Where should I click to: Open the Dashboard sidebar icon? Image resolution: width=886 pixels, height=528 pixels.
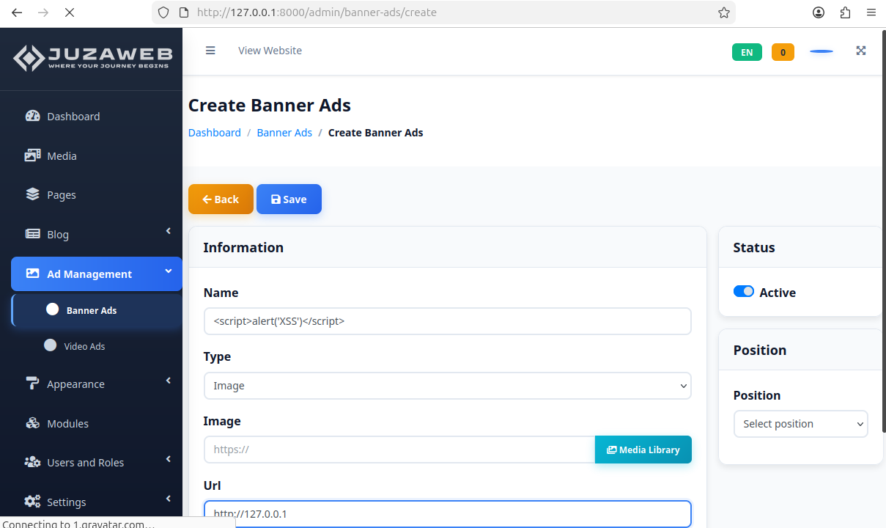pyautogui.click(x=32, y=116)
